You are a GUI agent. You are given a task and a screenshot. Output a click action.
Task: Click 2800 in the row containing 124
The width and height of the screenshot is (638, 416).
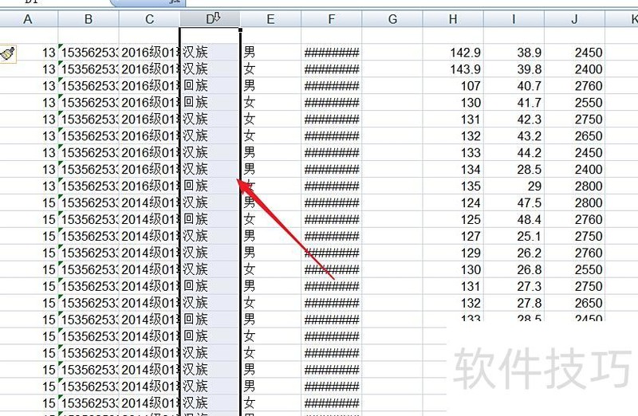tap(574, 202)
